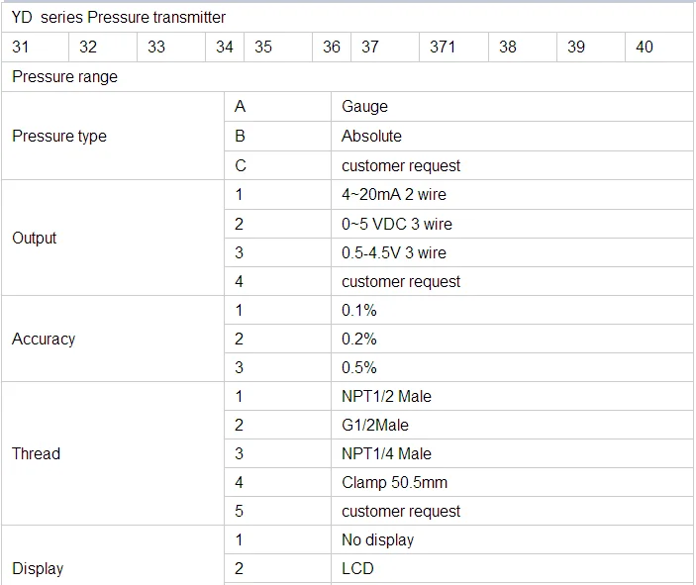Pick the "0~5 VDC 3 wire" output
696x585 pixels.
(397, 224)
